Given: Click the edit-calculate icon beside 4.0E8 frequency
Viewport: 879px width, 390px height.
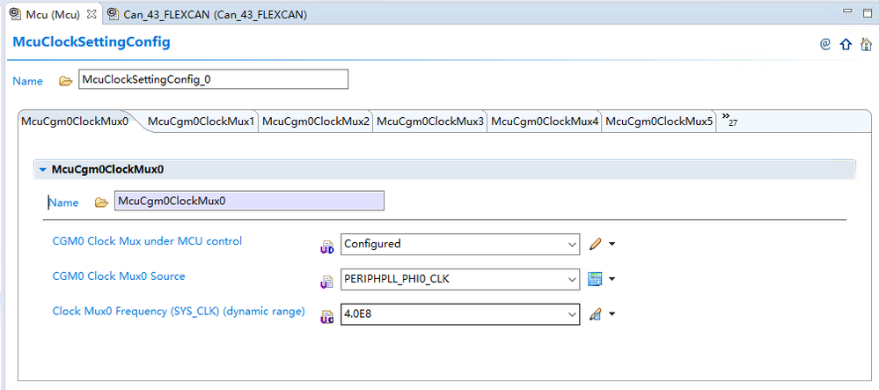Looking at the screenshot, I should pyautogui.click(x=596, y=314).
